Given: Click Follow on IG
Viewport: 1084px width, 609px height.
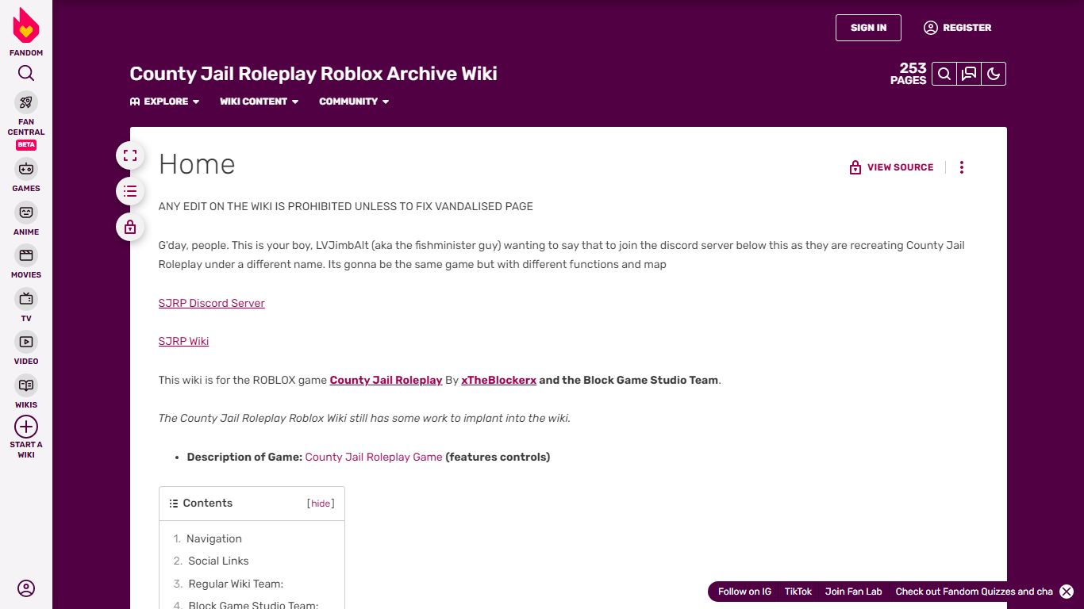Looking at the screenshot, I should pyautogui.click(x=744, y=592).
